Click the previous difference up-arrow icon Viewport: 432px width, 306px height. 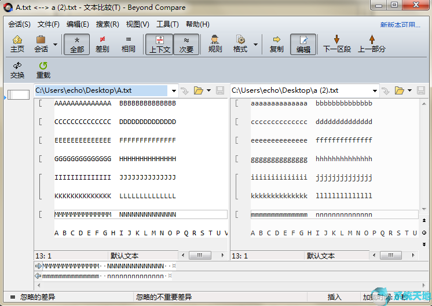point(424,221)
